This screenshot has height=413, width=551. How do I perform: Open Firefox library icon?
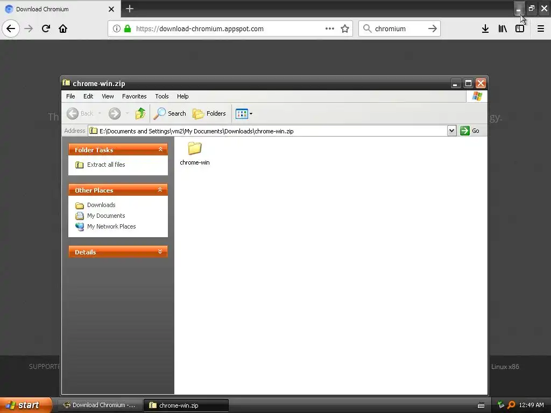(x=503, y=29)
